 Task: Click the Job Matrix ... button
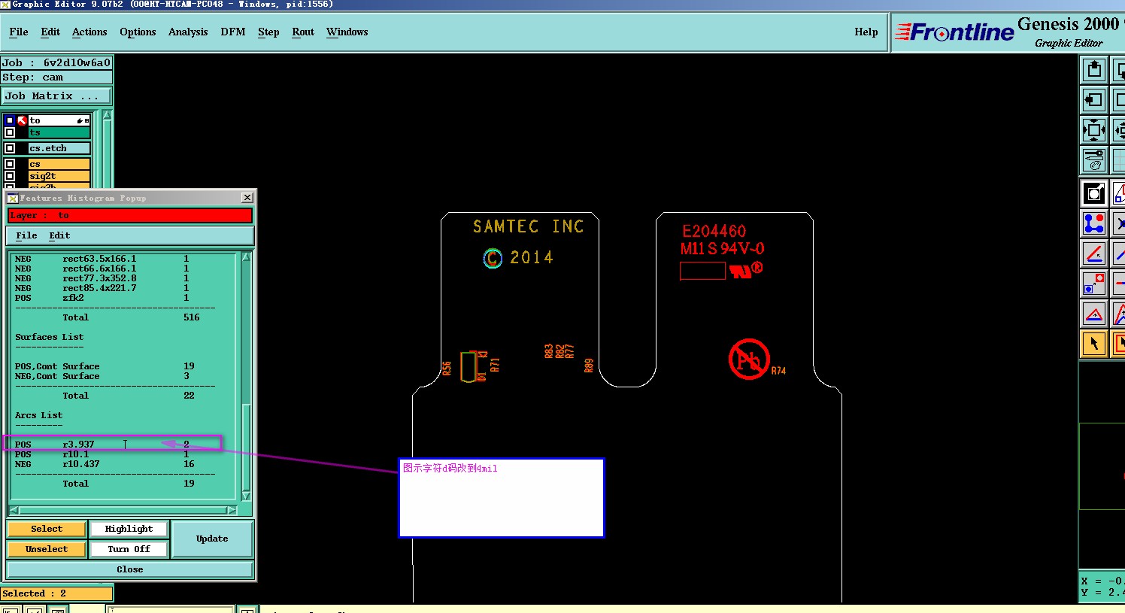56,96
